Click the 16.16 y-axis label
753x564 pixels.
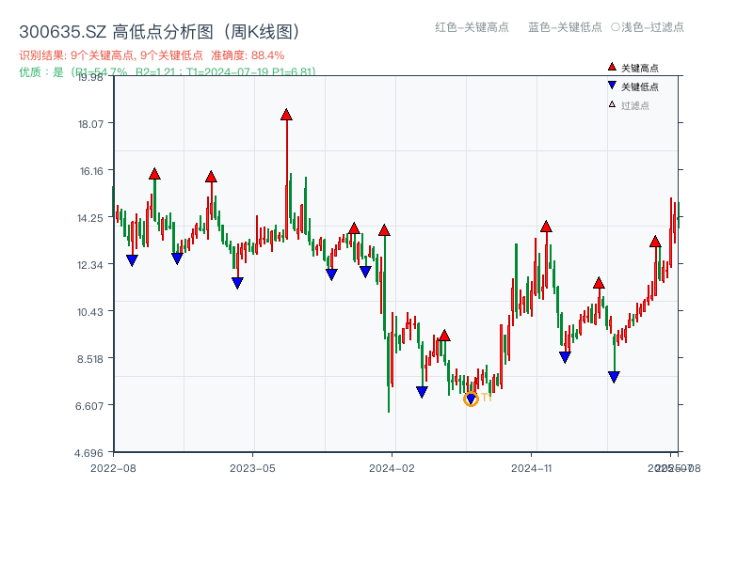point(90,171)
